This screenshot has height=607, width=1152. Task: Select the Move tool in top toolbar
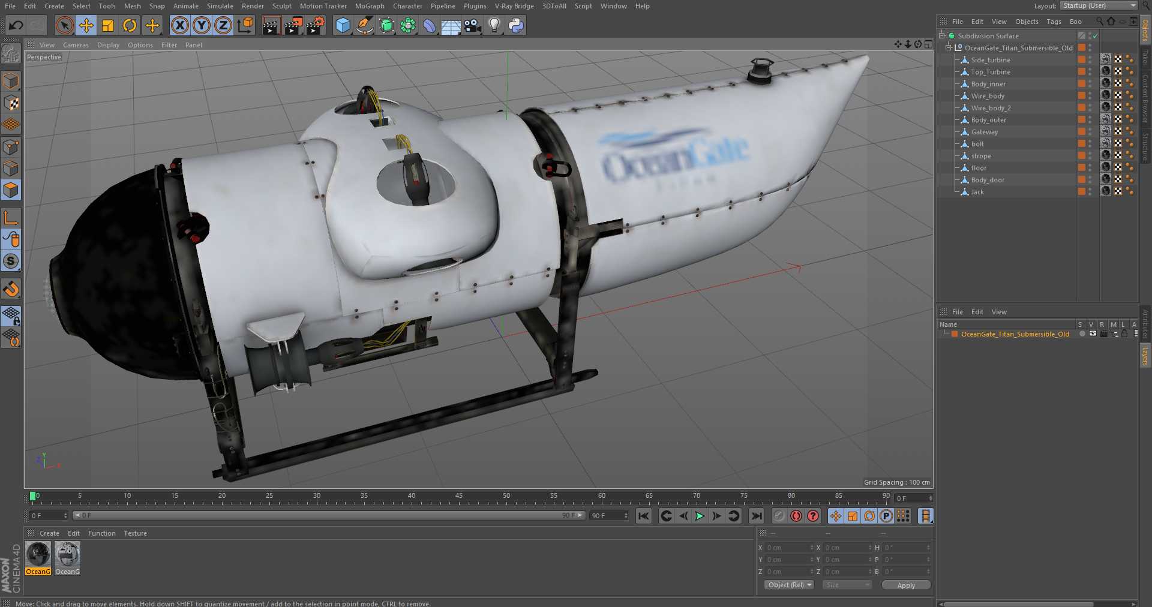coord(86,25)
